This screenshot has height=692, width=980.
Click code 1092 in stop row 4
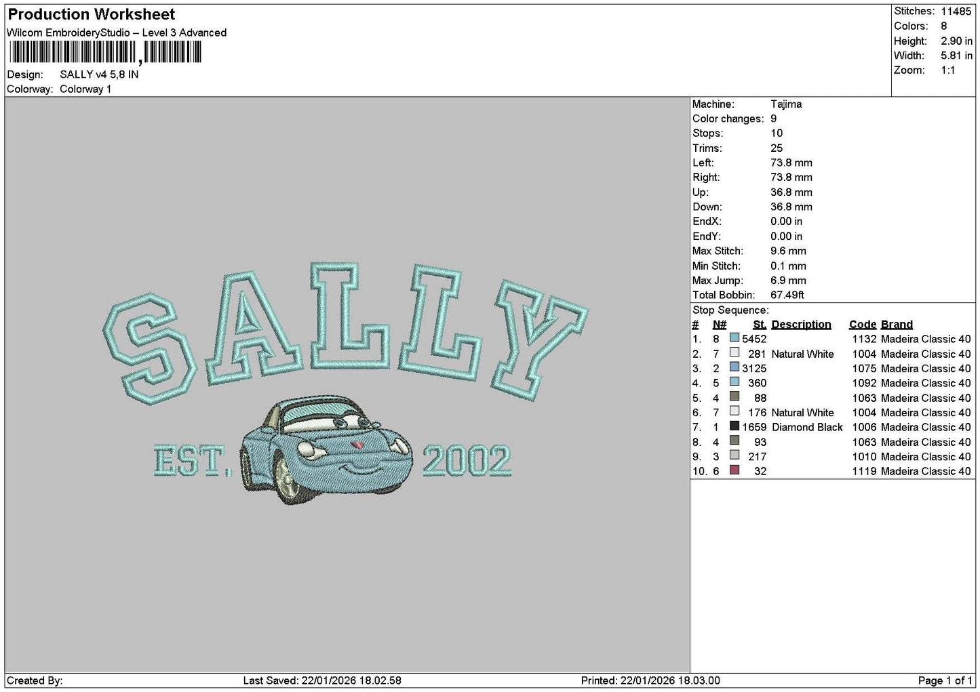pos(864,383)
